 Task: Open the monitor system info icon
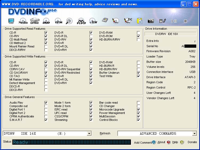pyautogui.click(x=11, y=21)
